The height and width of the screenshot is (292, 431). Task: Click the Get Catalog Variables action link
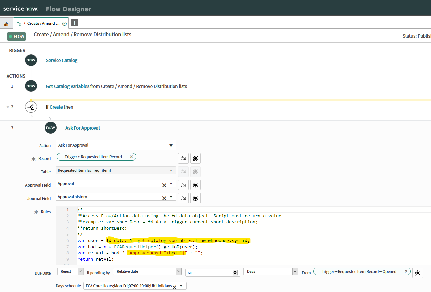[67, 86]
